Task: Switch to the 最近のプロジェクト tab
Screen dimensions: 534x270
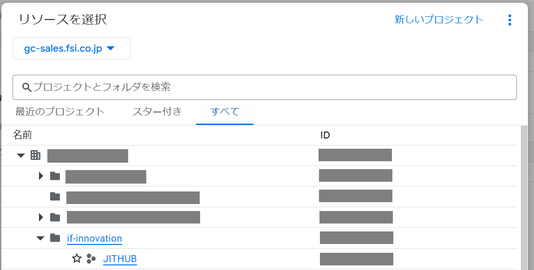Action: click(60, 112)
